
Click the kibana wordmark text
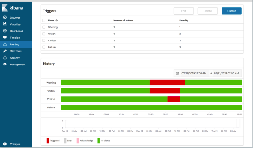click(16, 8)
